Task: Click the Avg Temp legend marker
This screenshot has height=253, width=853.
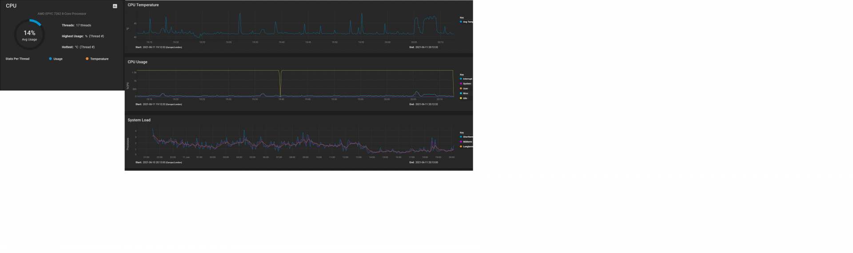Action: click(461, 22)
